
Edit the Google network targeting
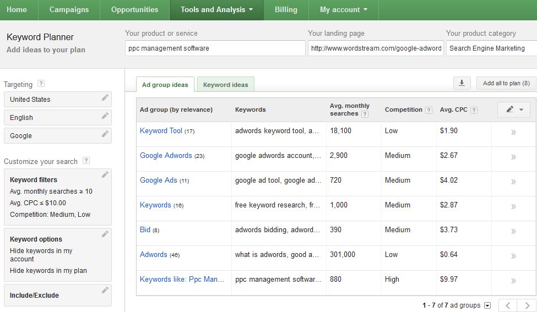[105, 134]
